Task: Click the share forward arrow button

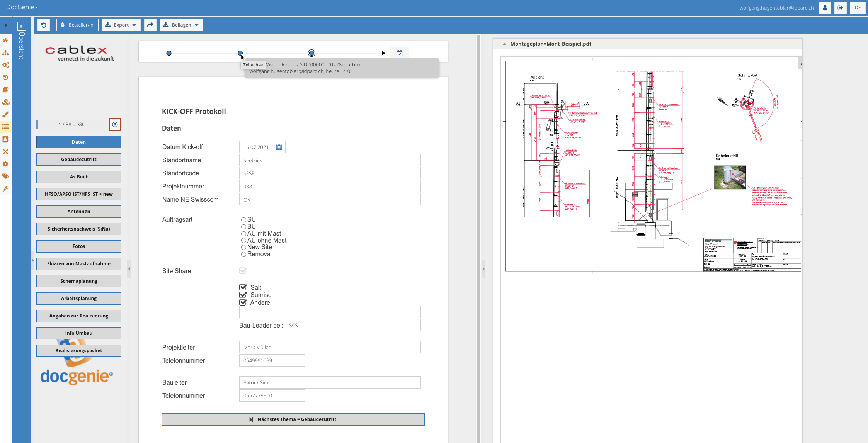Action: tap(150, 25)
